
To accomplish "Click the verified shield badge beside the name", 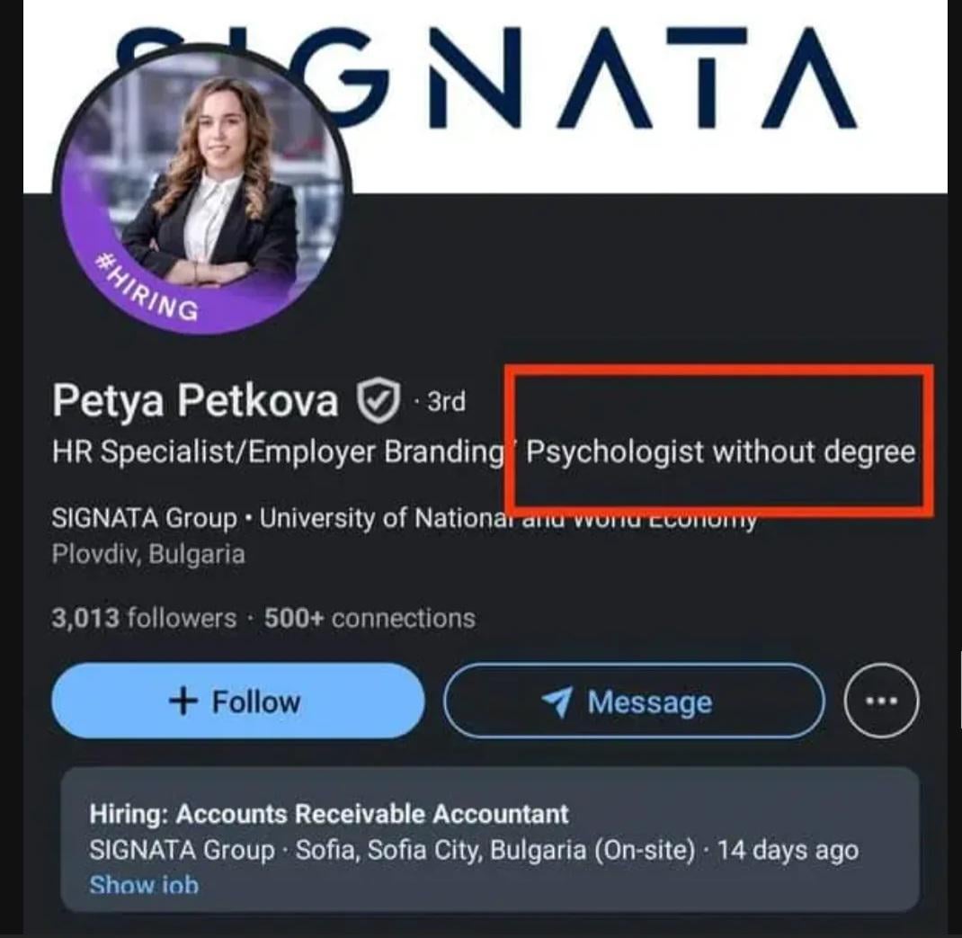I will click(x=378, y=401).
